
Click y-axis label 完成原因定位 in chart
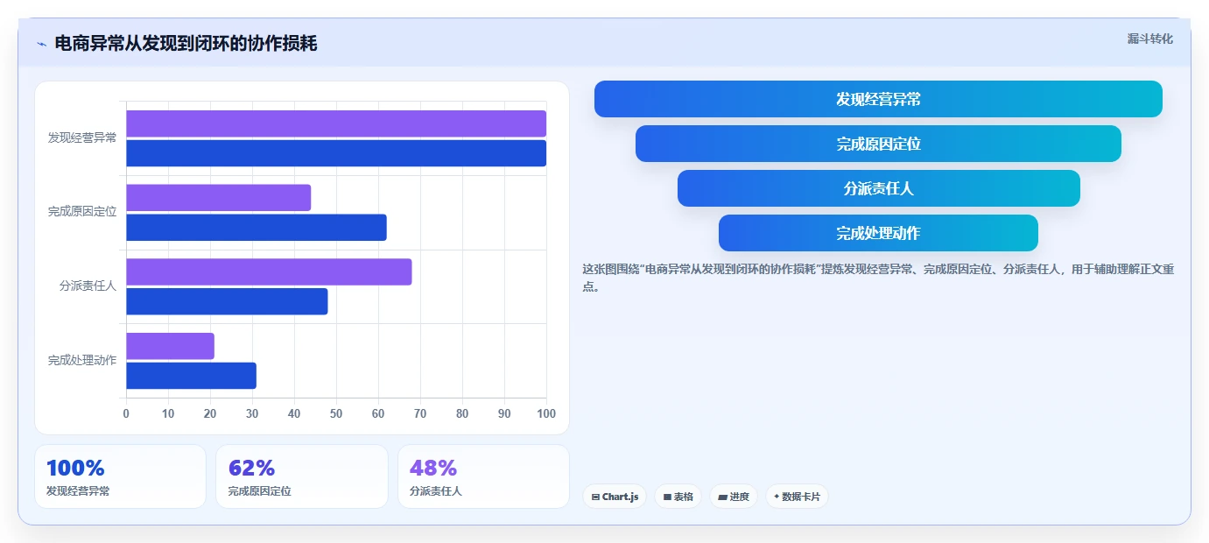point(82,212)
